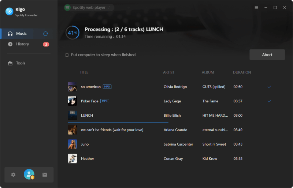
Task: Click artist Conan Gray
Action: point(173,159)
